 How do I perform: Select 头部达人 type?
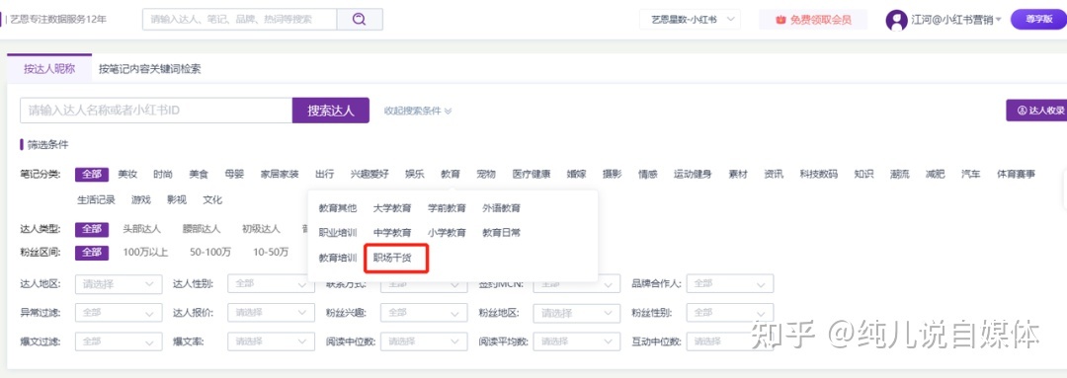[x=141, y=229]
